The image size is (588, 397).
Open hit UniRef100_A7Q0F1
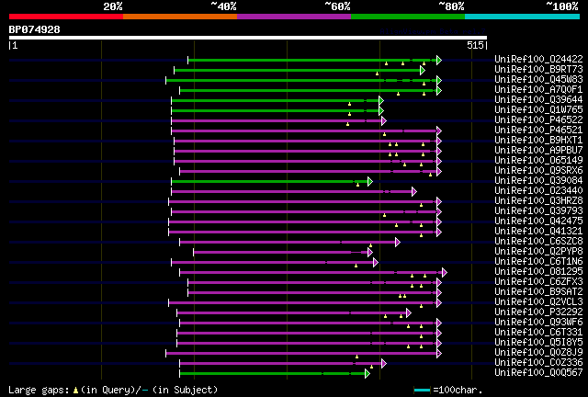point(538,90)
